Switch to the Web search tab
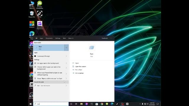 [64, 38]
